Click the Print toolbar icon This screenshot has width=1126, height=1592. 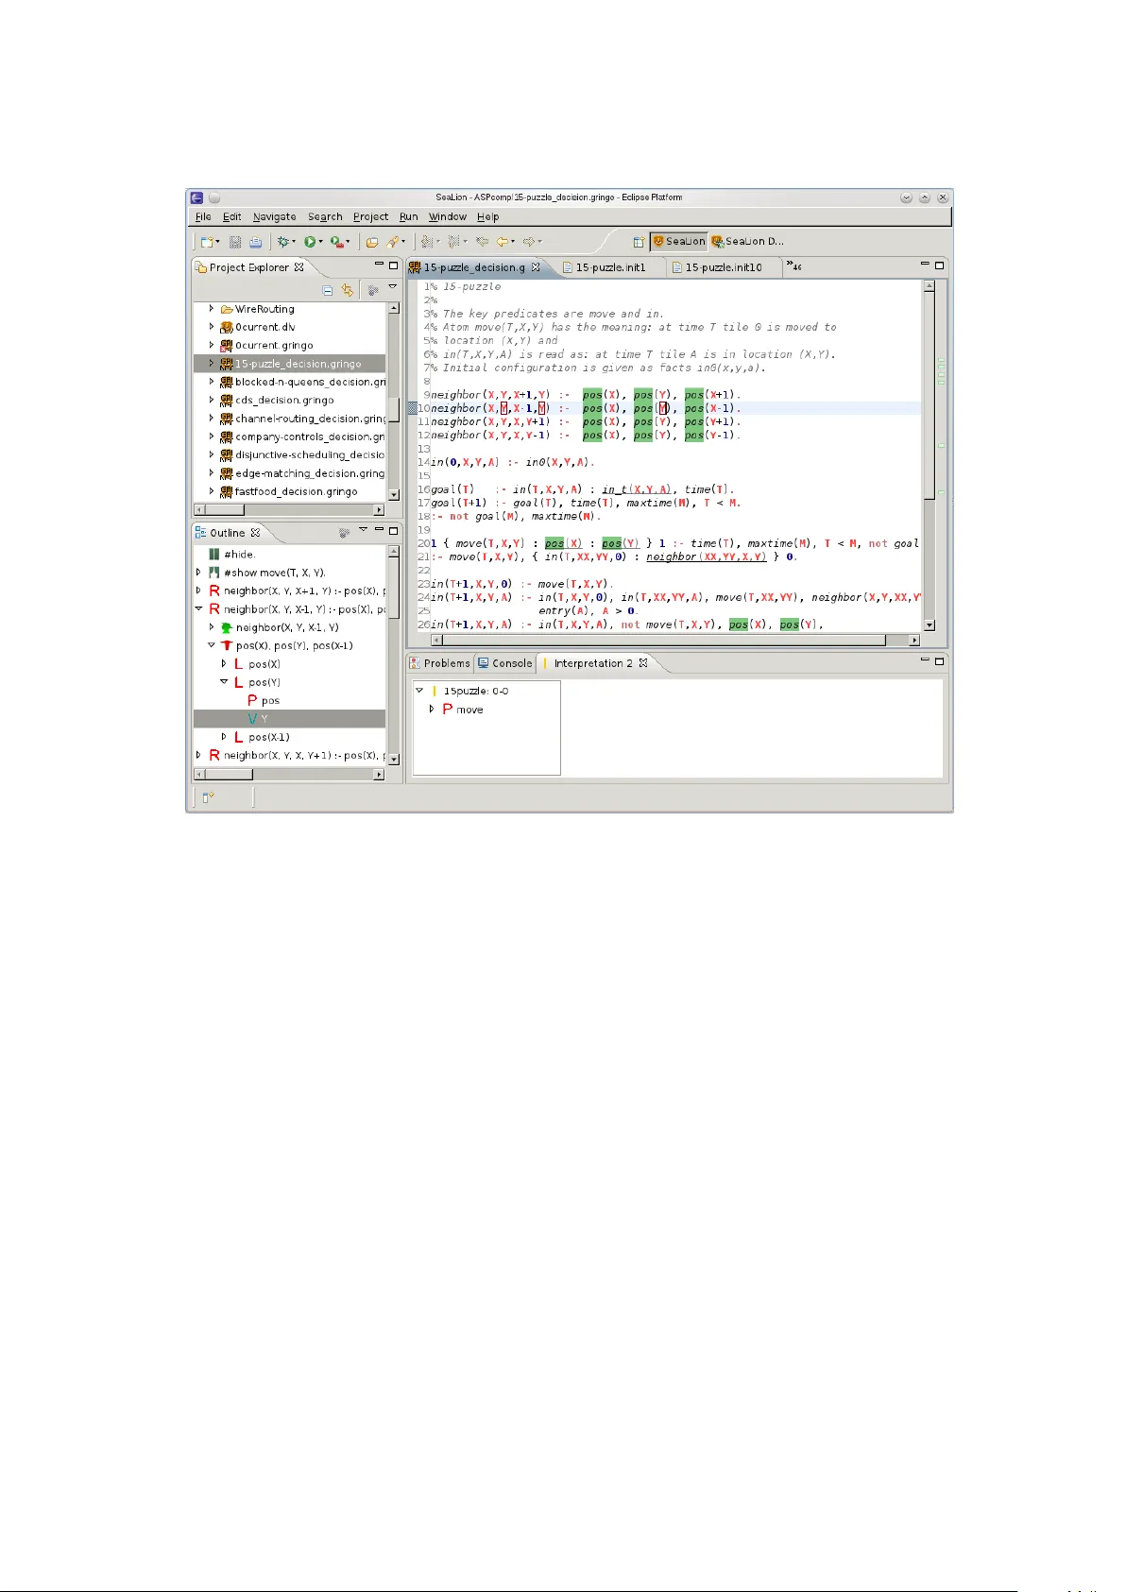tap(255, 242)
